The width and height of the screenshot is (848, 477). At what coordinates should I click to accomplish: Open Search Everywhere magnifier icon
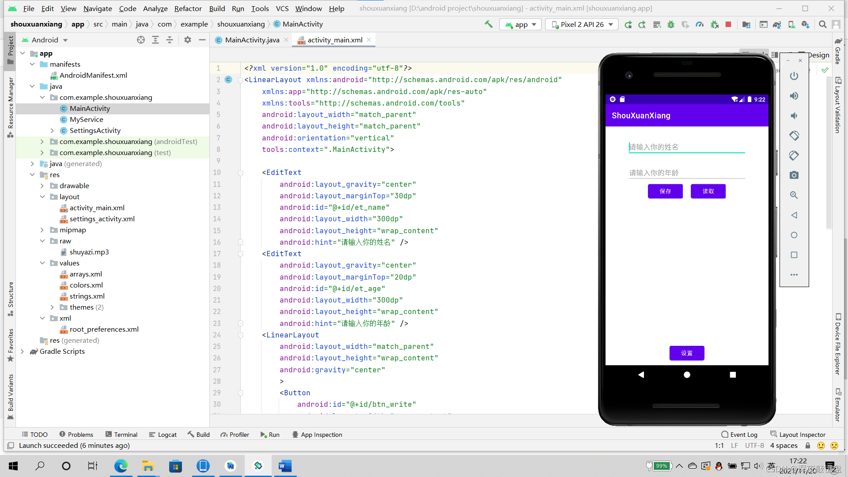(x=822, y=24)
